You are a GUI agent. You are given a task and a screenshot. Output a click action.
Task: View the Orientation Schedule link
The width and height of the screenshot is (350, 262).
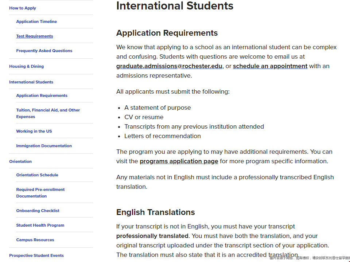pyautogui.click(x=37, y=175)
